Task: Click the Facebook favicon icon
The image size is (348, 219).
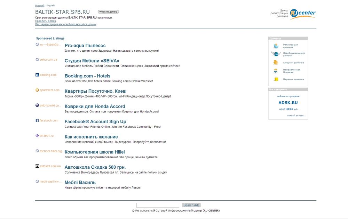Action: (37, 120)
